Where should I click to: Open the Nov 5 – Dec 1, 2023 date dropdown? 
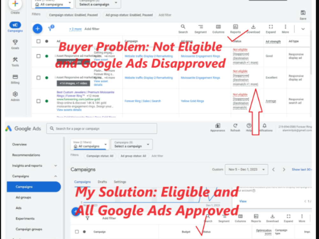(x=246, y=170)
